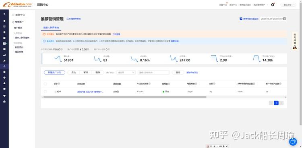This screenshot has height=148, width=302.
Task: Select 新品成长 in the side menu
Action: 19,47
